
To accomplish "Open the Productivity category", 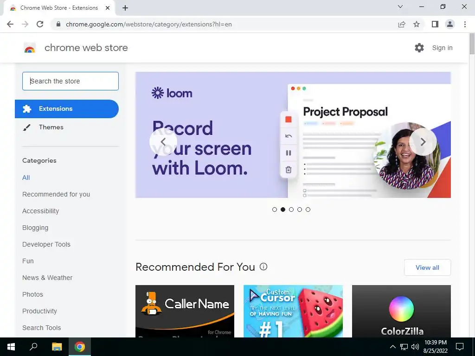I will tap(39, 311).
